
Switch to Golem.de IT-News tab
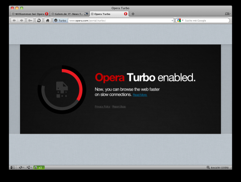pos(69,14)
